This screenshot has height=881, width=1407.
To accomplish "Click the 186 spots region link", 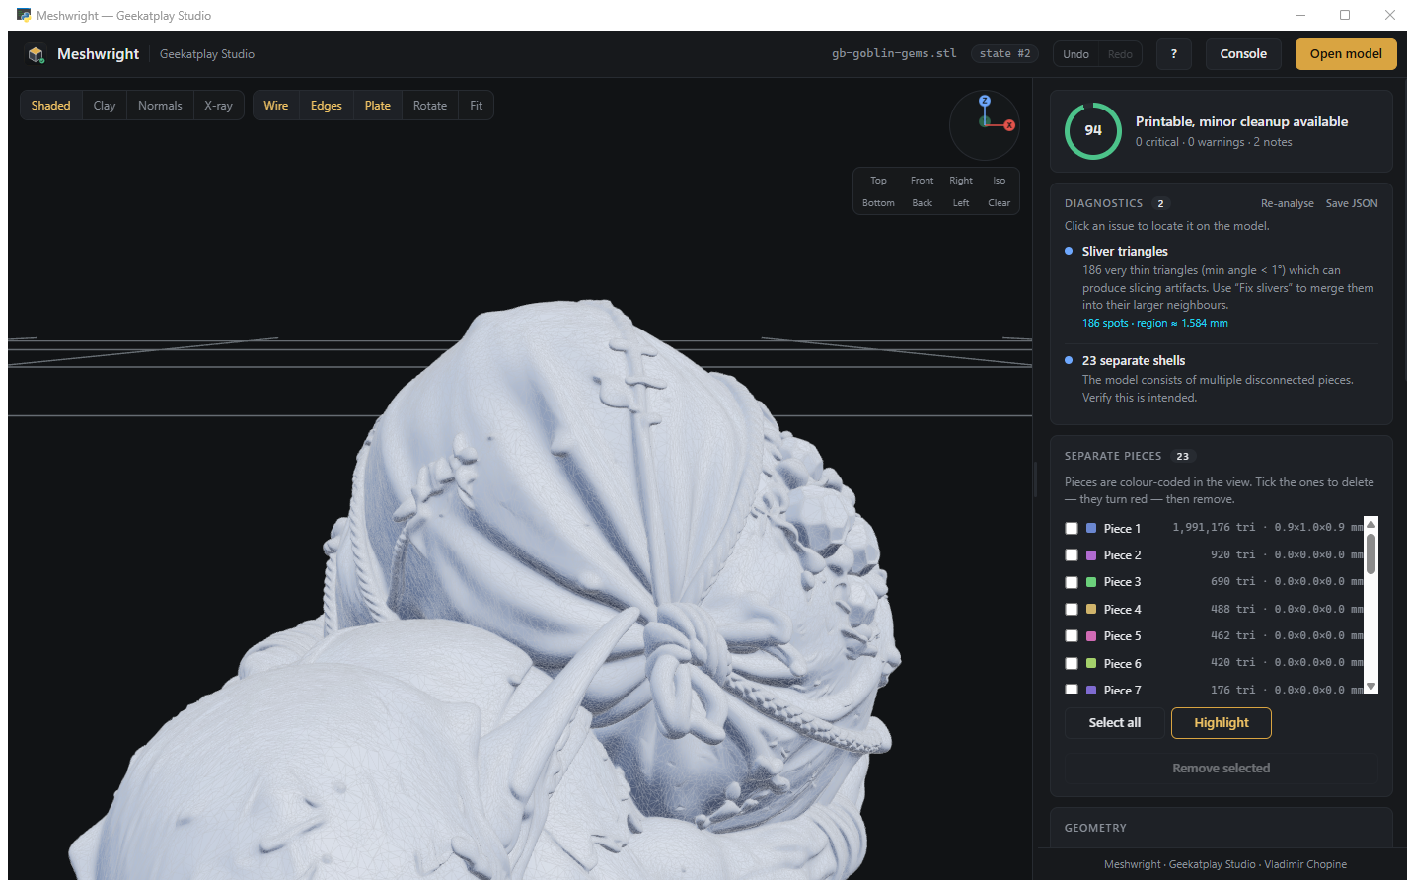I will 1154,324.
